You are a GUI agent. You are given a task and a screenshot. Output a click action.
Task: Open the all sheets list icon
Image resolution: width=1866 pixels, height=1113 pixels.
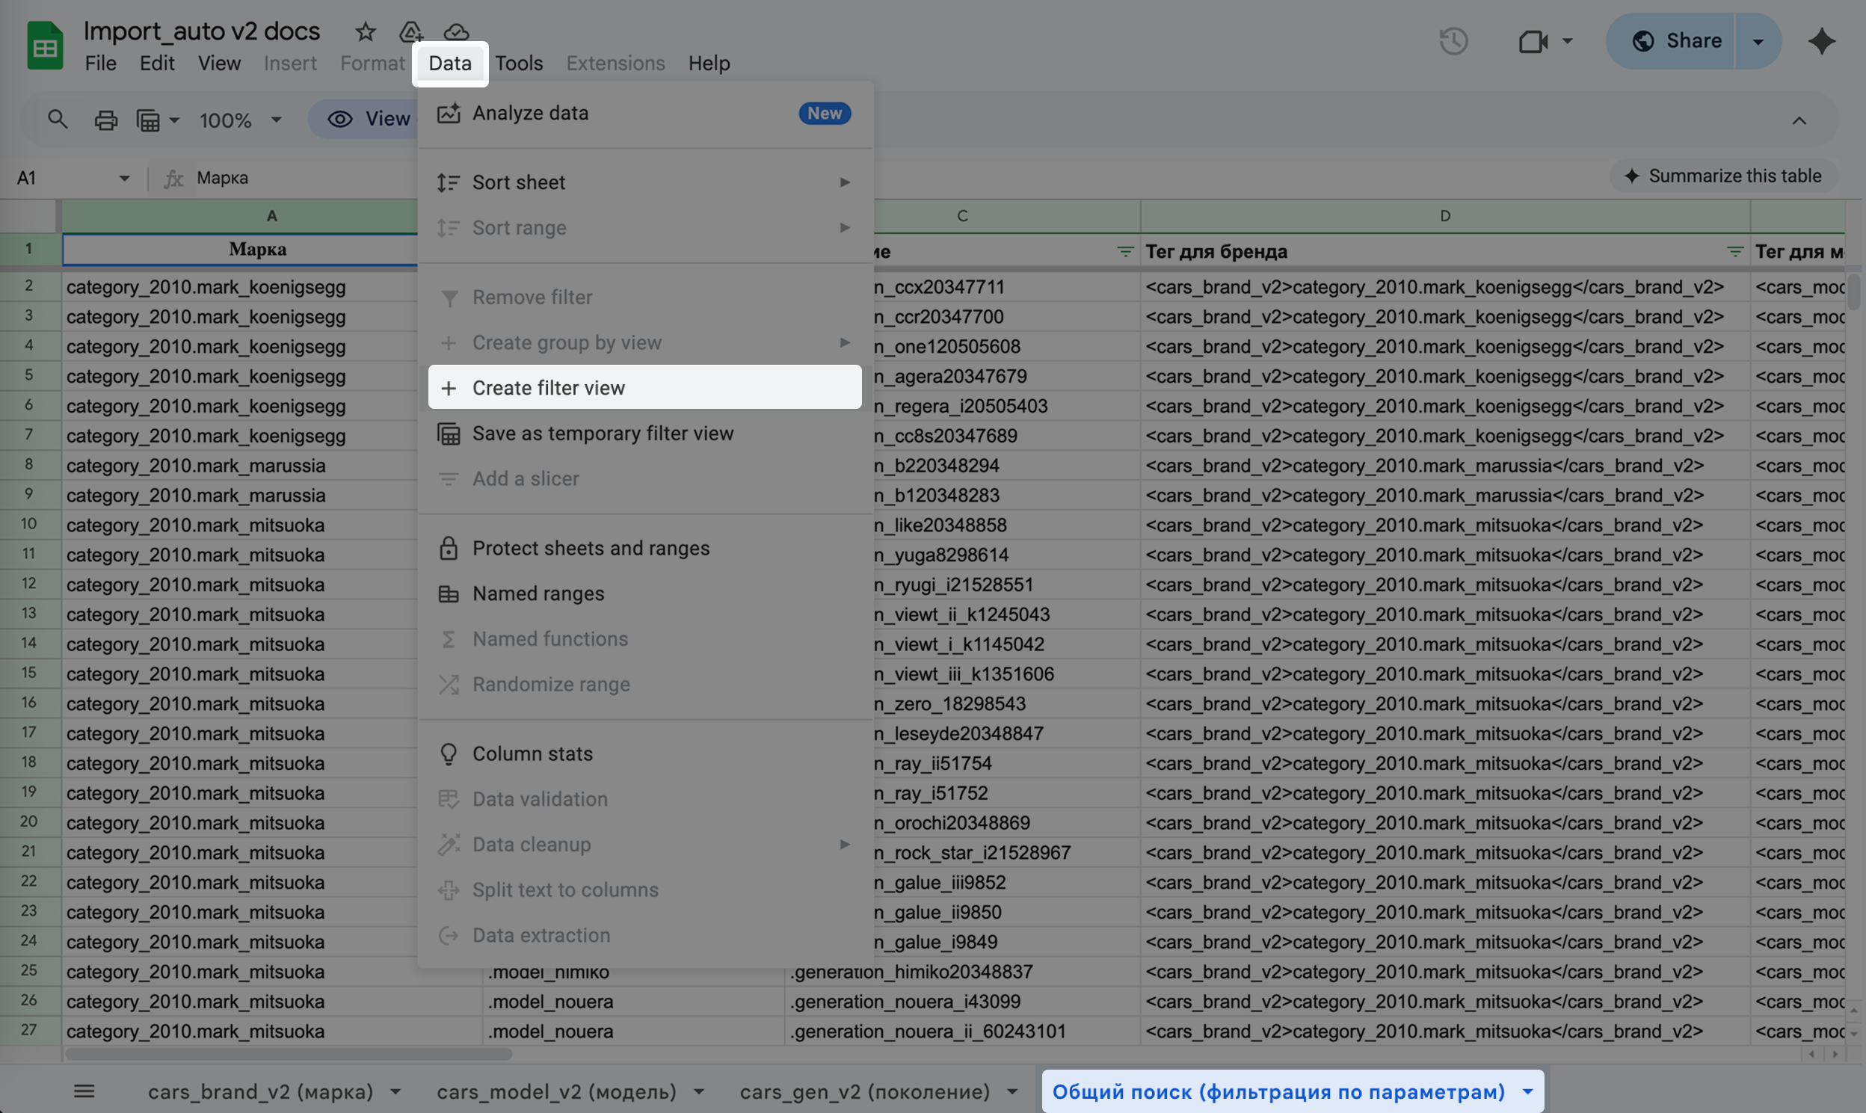[x=84, y=1091]
